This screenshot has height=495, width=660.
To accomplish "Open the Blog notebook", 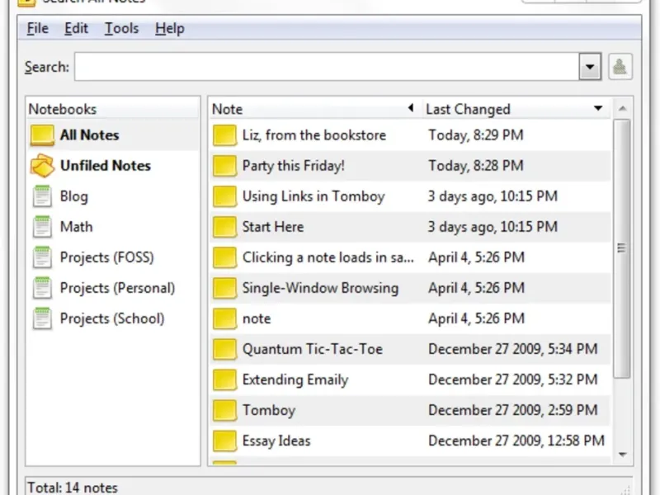I will click(74, 196).
